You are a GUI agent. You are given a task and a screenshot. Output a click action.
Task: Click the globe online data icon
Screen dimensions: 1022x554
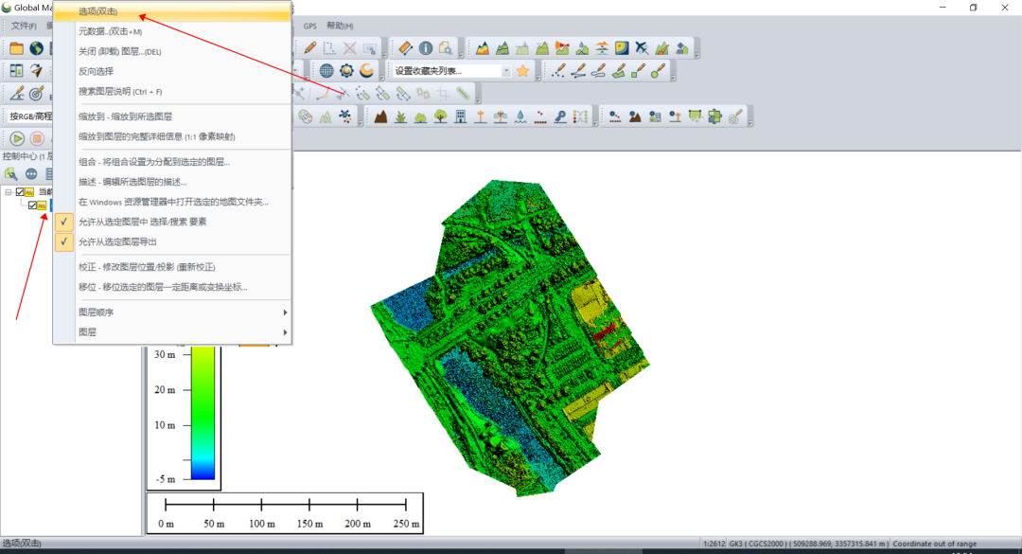37,48
